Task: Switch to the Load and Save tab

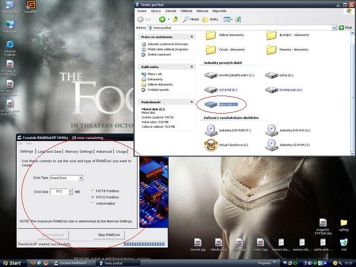Action: click(x=49, y=151)
